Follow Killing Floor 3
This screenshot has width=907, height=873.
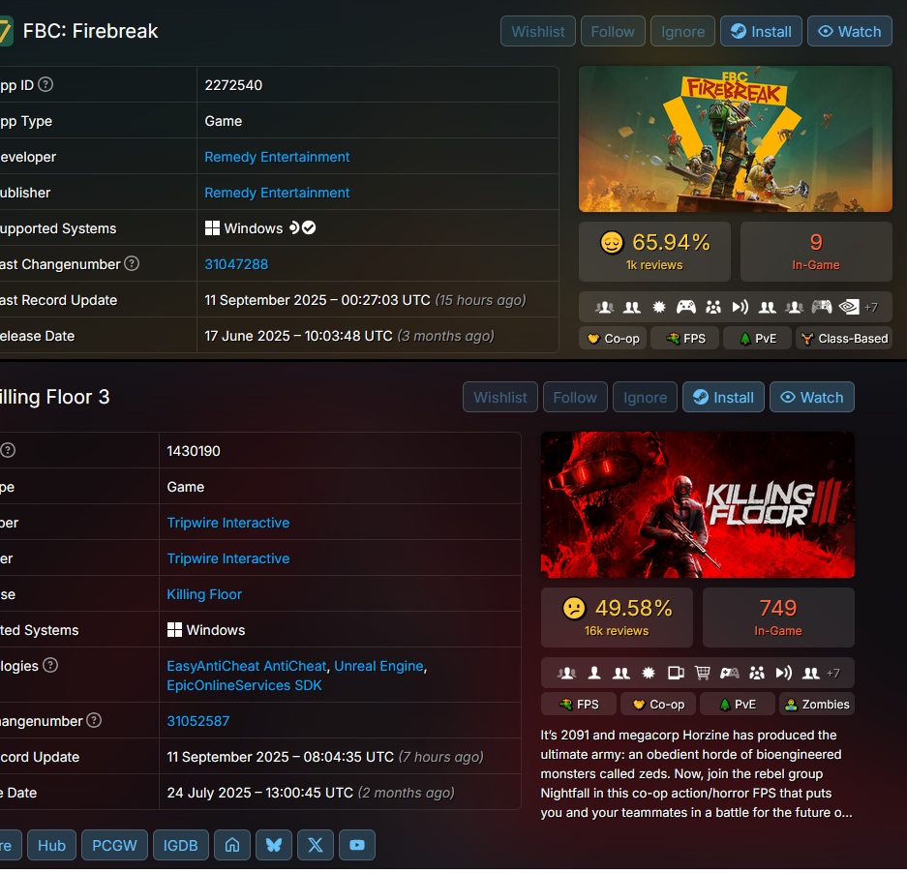pos(575,398)
